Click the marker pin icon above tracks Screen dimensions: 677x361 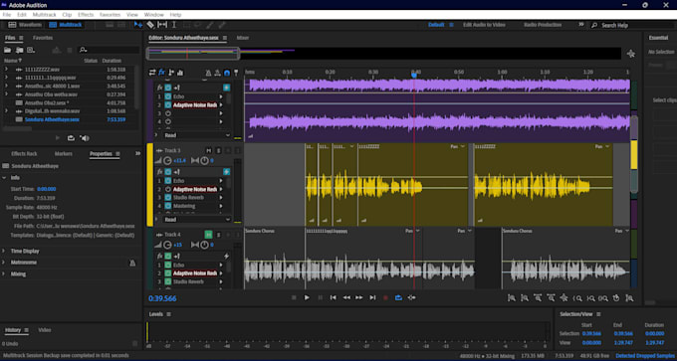point(236,73)
